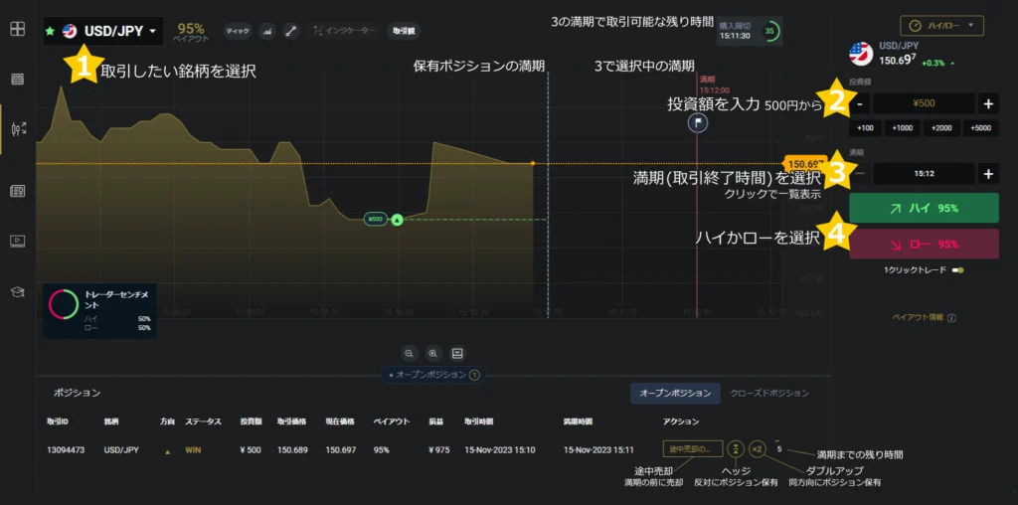Click the 150.689 trade price cell
The image size is (1018, 505).
(292, 449)
